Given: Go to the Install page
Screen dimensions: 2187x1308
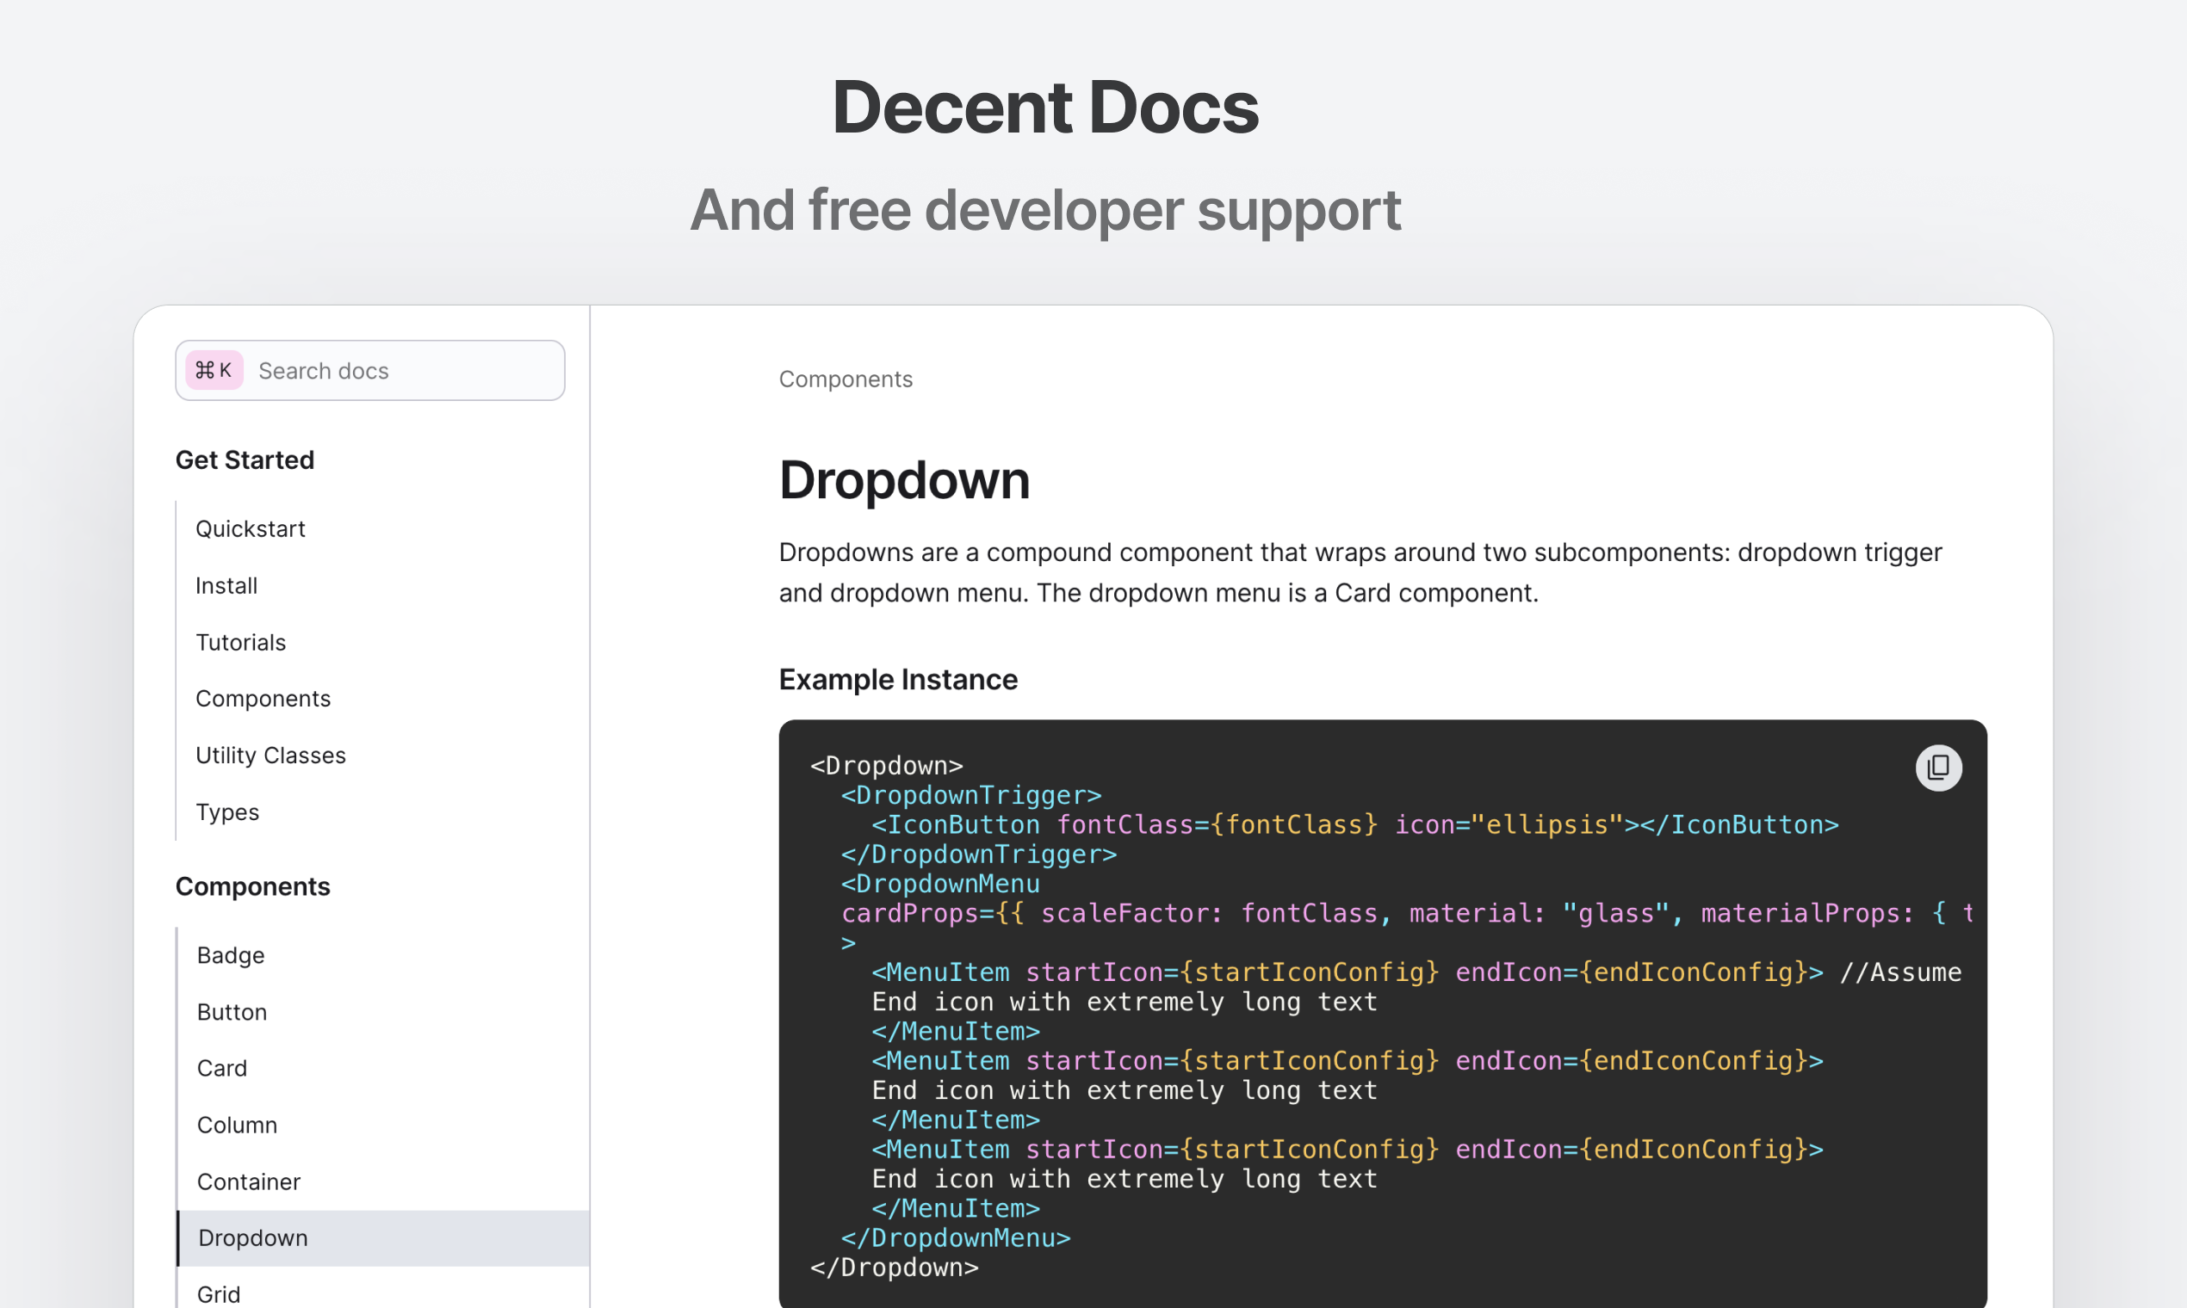Looking at the screenshot, I should [226, 585].
